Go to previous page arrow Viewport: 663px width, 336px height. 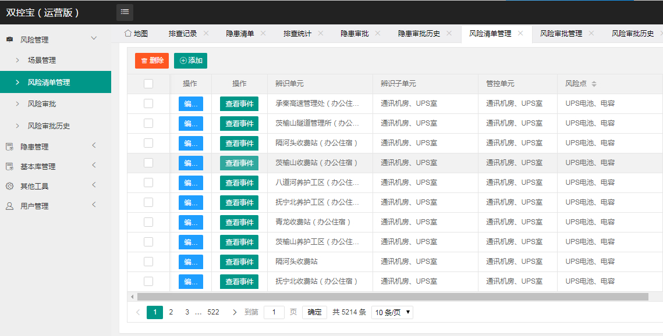[138, 312]
